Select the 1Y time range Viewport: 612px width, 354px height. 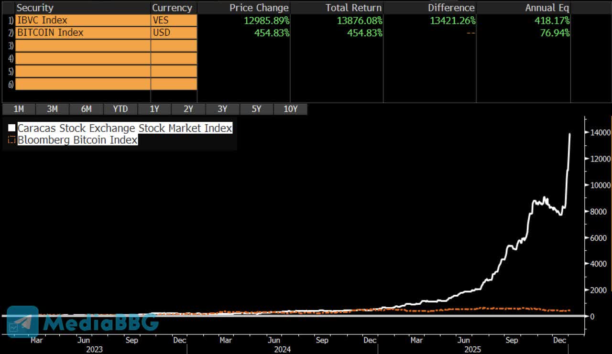pos(154,109)
